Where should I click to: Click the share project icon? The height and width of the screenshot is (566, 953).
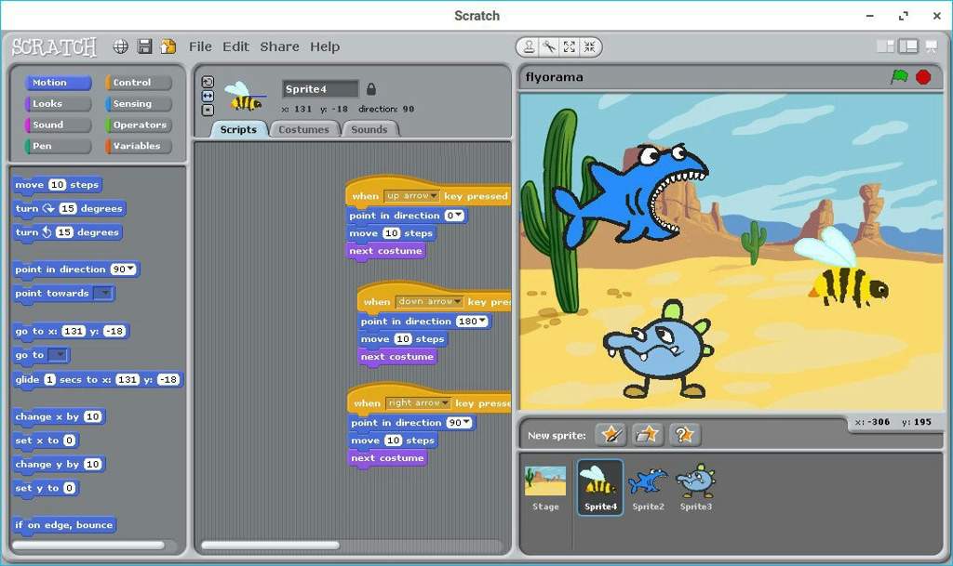(x=168, y=46)
